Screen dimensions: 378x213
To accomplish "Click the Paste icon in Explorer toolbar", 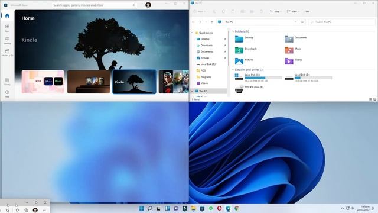I will coord(233,12).
